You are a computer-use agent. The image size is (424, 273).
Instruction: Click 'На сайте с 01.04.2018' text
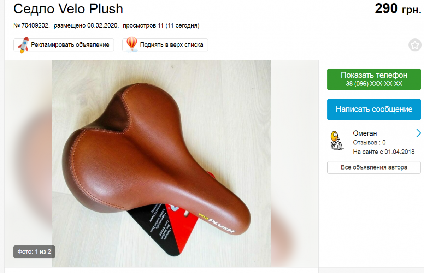pos(384,152)
